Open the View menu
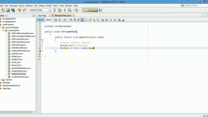Image resolution: width=208 pixels, height=117 pixels. 6,6
